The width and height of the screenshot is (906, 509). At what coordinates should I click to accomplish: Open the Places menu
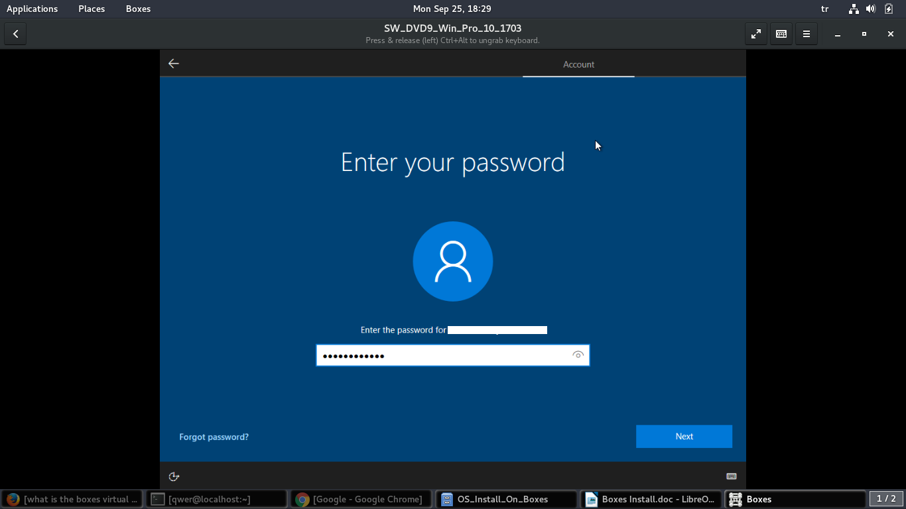(92, 9)
